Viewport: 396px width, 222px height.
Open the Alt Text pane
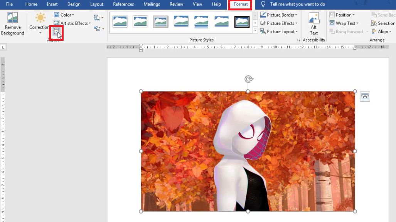coord(313,24)
